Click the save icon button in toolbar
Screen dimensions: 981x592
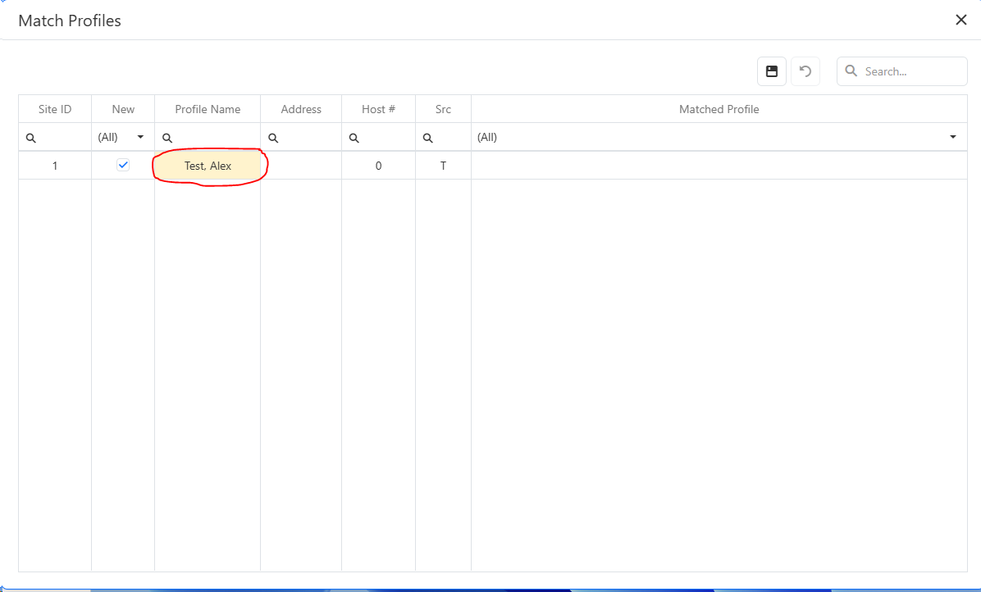pyautogui.click(x=771, y=71)
